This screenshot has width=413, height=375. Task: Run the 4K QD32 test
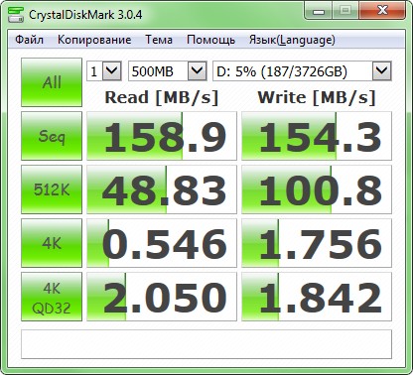point(52,297)
